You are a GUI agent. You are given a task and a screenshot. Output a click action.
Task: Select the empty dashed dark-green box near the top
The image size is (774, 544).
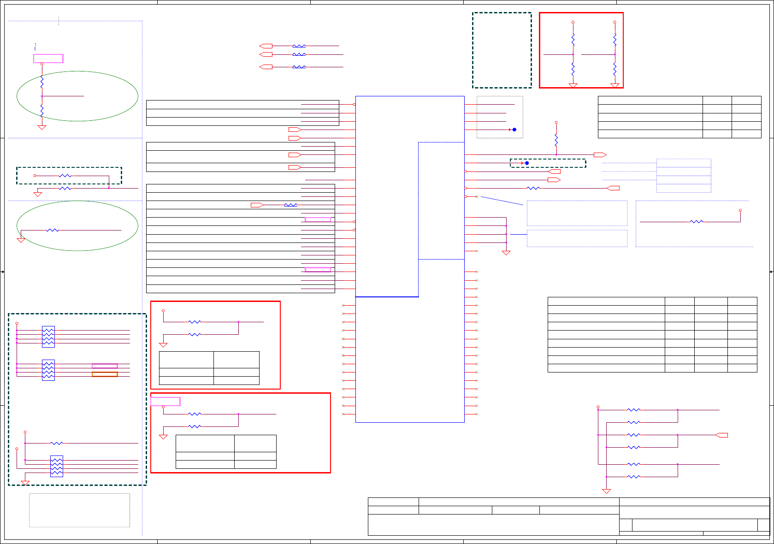(x=502, y=50)
